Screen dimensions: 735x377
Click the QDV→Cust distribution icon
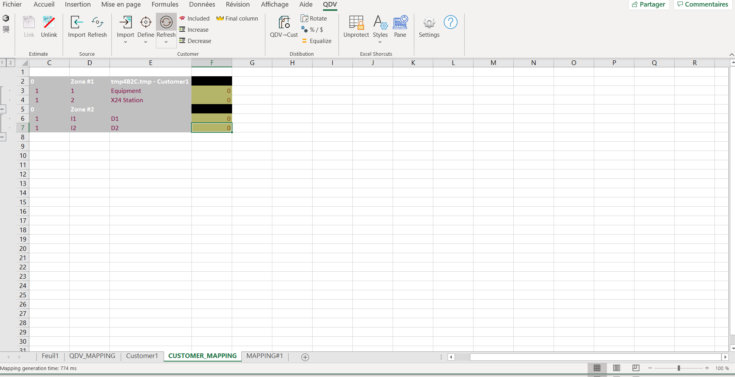pyautogui.click(x=284, y=22)
